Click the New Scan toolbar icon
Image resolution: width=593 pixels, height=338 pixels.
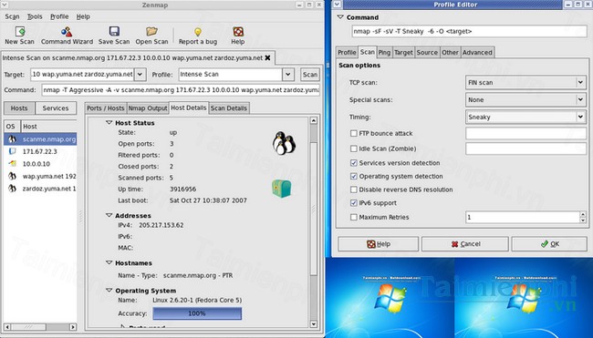pos(20,31)
